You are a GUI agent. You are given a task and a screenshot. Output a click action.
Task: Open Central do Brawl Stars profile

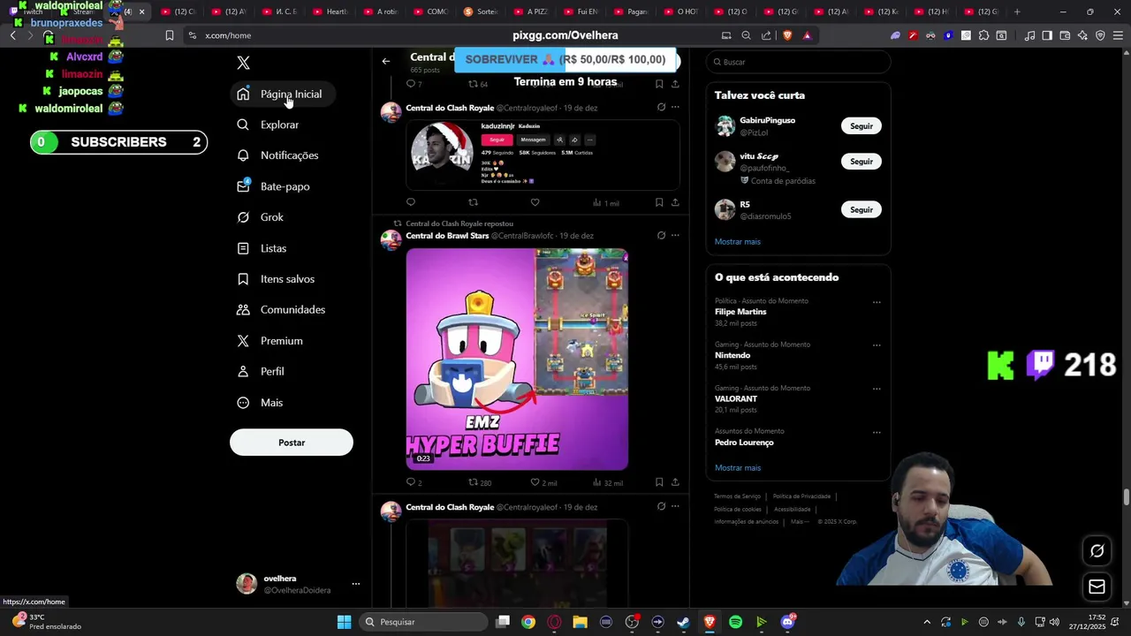coord(447,236)
